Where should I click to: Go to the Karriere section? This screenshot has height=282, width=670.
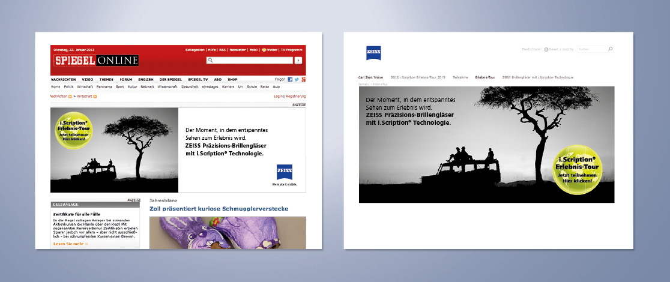pos(228,87)
